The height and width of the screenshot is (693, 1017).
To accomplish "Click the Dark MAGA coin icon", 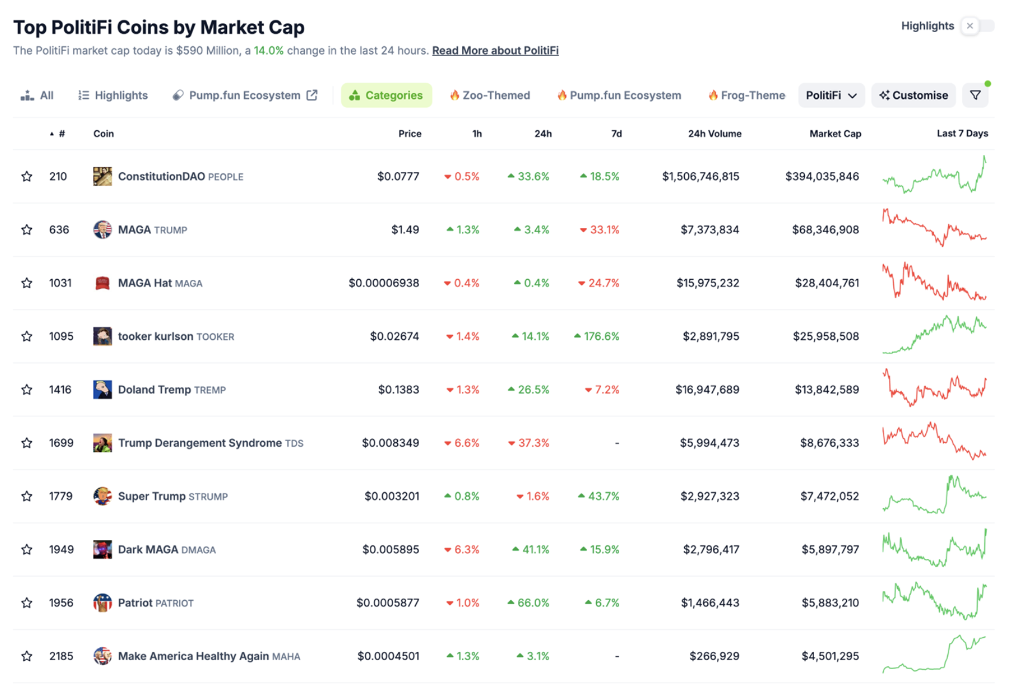I will (x=102, y=549).
